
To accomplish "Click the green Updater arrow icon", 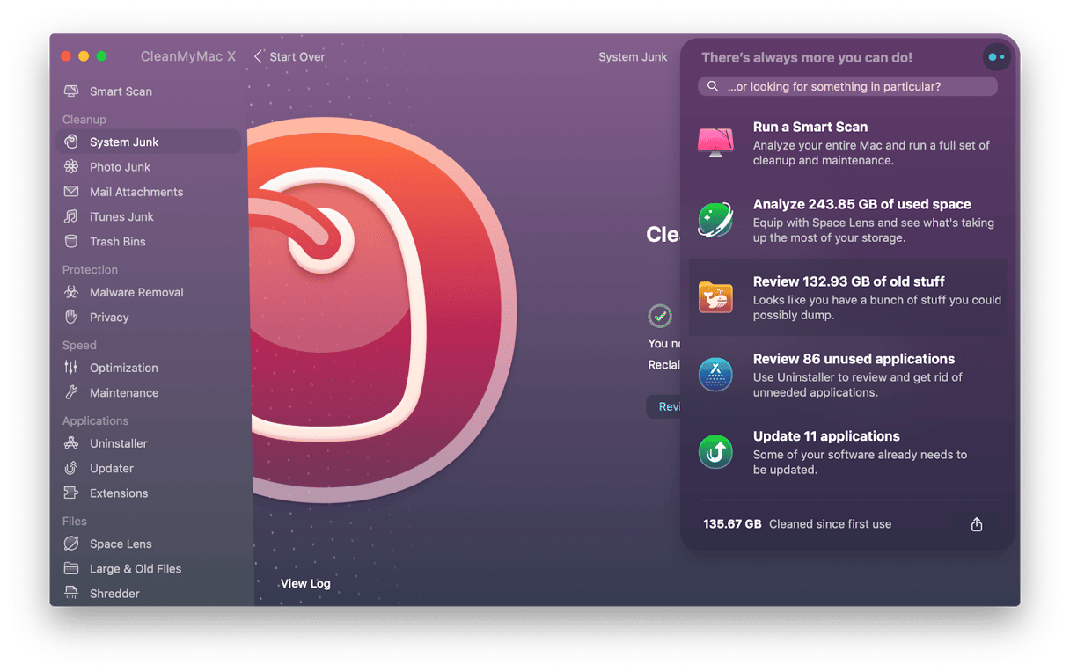I will tap(715, 452).
